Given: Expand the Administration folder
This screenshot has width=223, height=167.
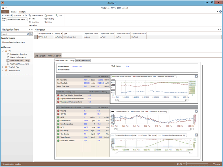Looking at the screenshot, I should click(3, 70).
